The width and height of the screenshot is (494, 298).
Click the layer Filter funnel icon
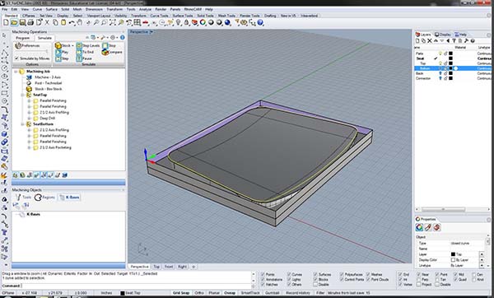pyautogui.click(x=454, y=41)
